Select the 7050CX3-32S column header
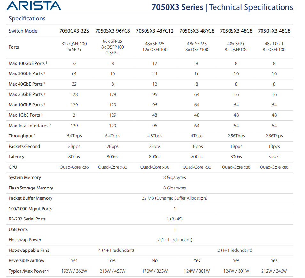The image size is (305, 278). (74, 31)
